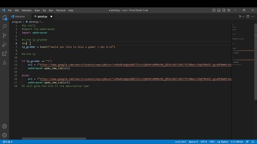Change CRLF end of line sequence
The height and width of the screenshot is (144, 257).
click(x=212, y=142)
